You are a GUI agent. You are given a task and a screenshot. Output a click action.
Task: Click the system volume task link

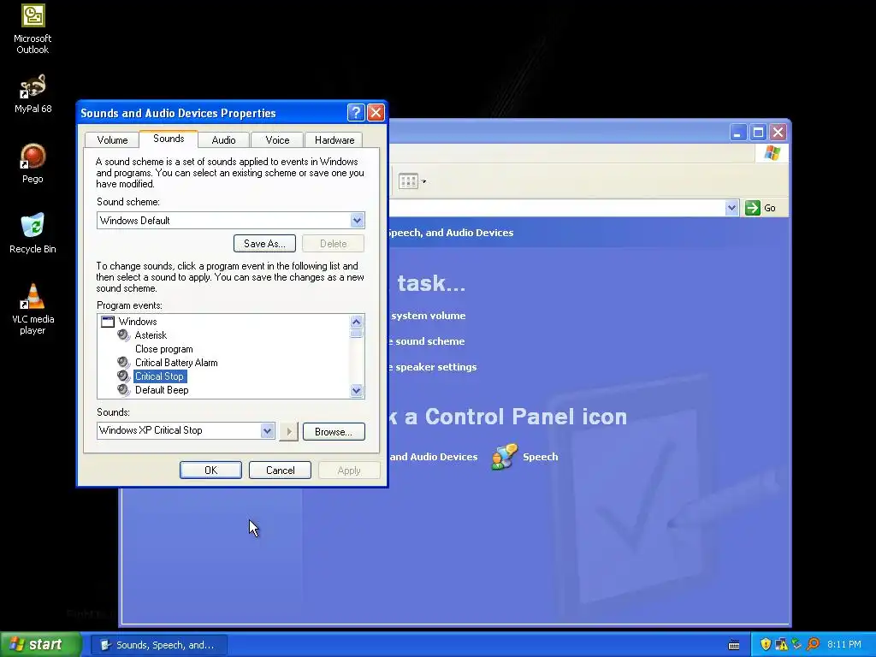(428, 316)
